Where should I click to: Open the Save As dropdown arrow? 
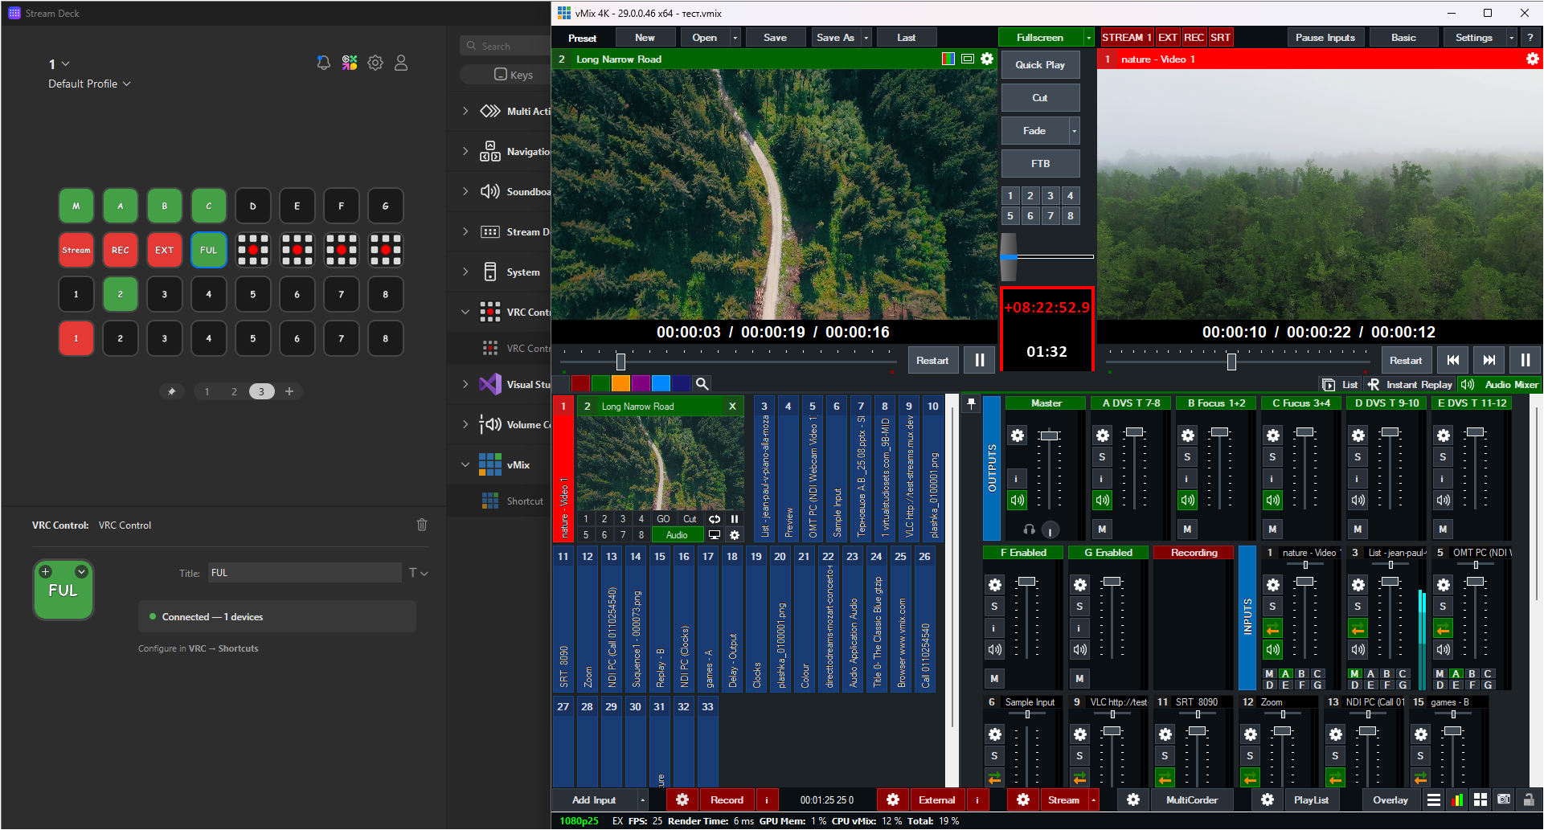[866, 38]
